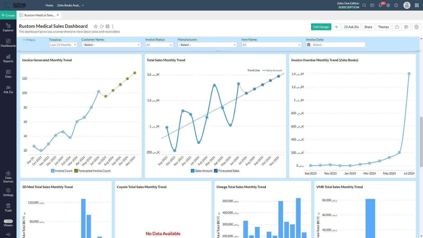Click the export dashboard icon
423x238 pixels.
point(397,27)
